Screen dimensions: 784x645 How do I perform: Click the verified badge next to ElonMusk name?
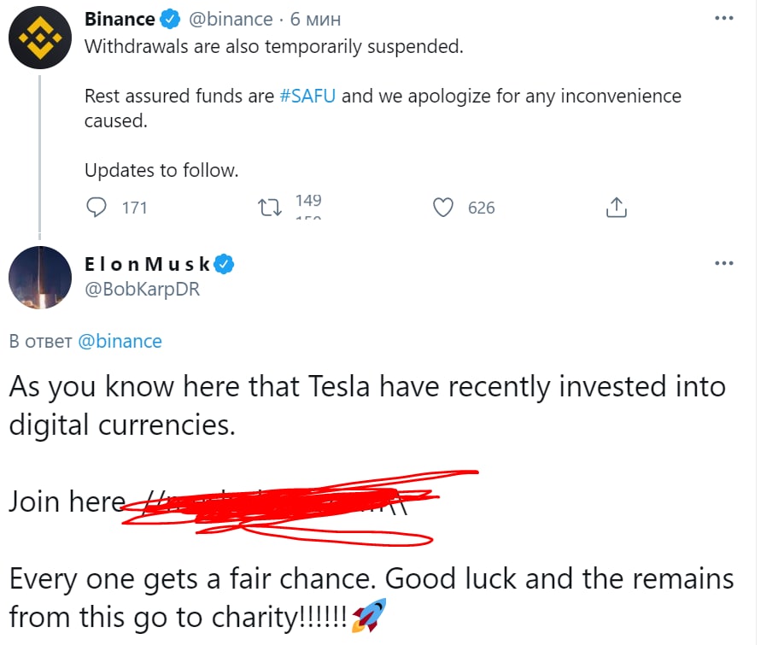pos(224,265)
